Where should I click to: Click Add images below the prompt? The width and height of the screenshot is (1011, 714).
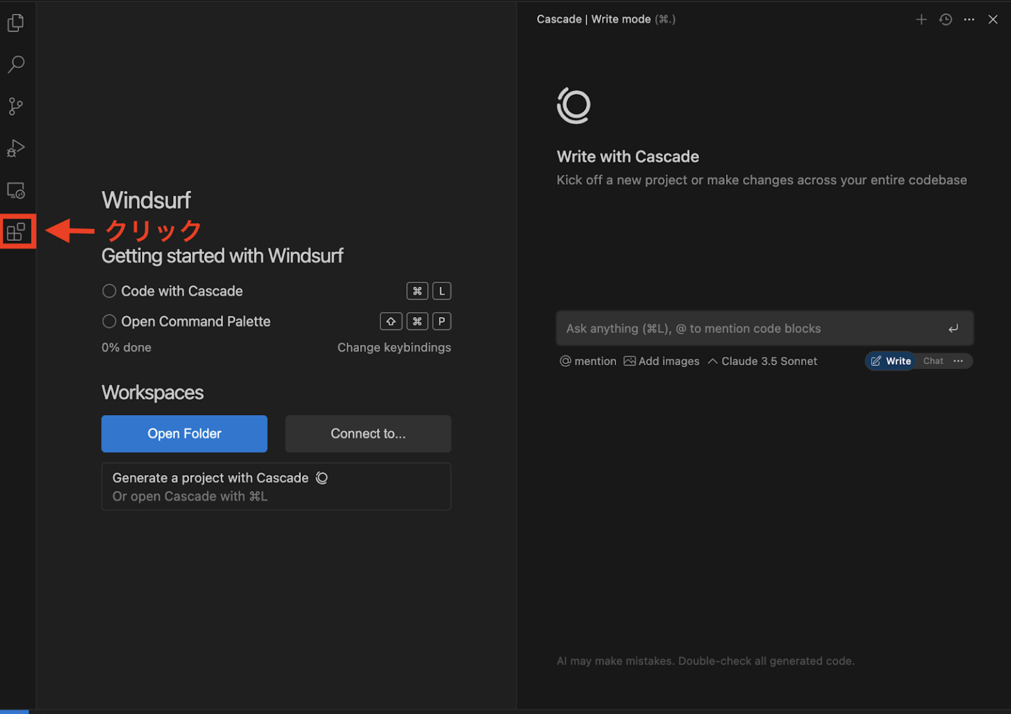(x=661, y=361)
